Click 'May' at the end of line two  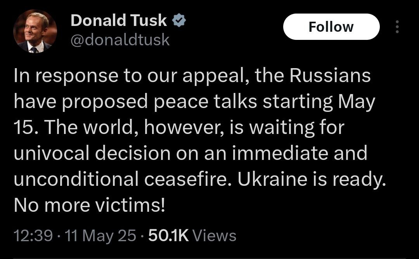[x=357, y=102]
